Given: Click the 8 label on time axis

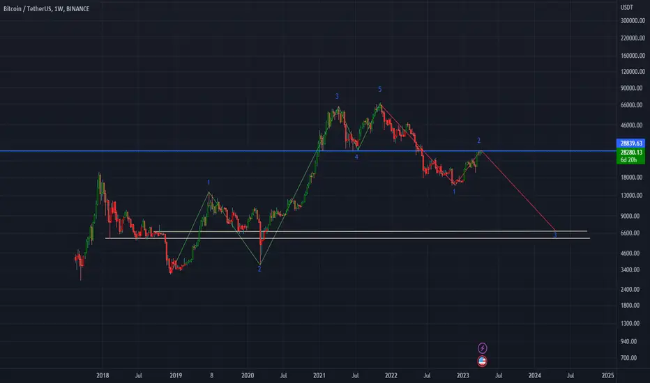Looking at the screenshot, I should point(211,375).
